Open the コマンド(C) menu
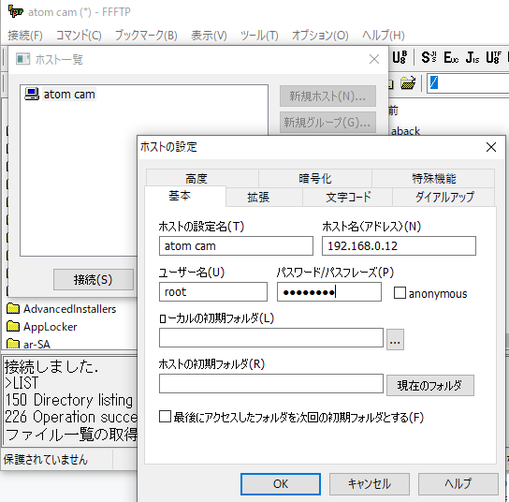This screenshot has height=502, width=509. tap(79, 35)
